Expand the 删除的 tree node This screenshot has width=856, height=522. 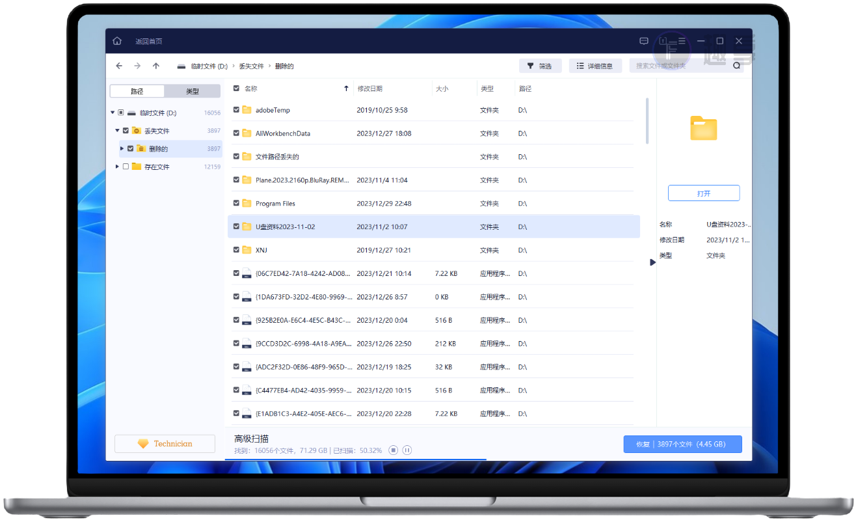click(122, 149)
